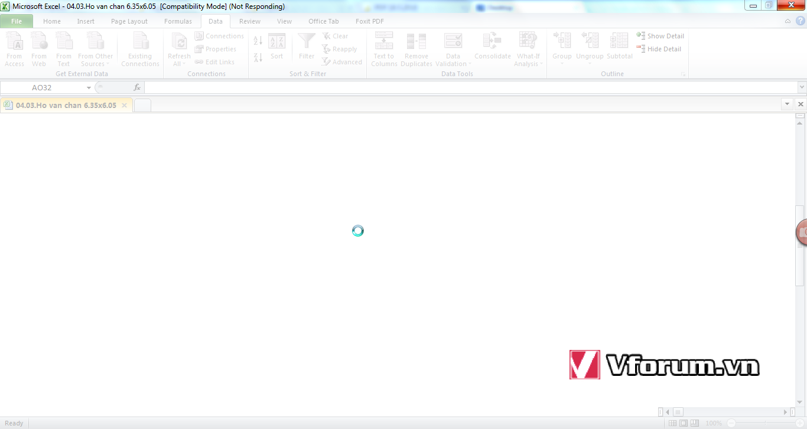Switch to the View tab

coord(285,21)
